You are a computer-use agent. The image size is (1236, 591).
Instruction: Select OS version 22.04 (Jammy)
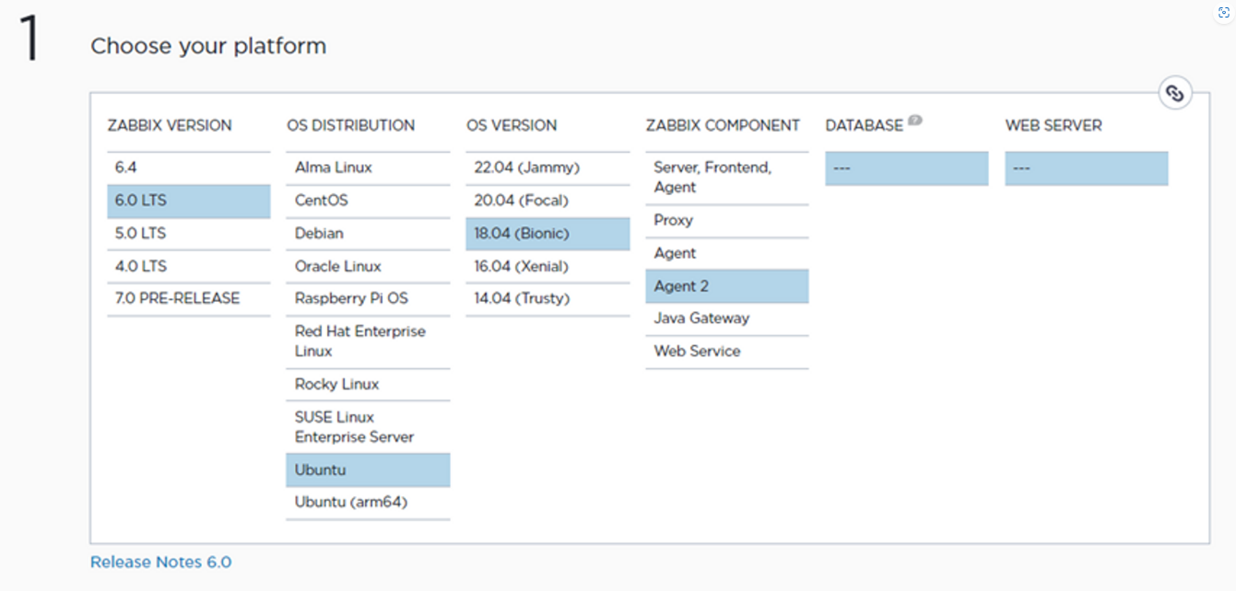coord(547,168)
